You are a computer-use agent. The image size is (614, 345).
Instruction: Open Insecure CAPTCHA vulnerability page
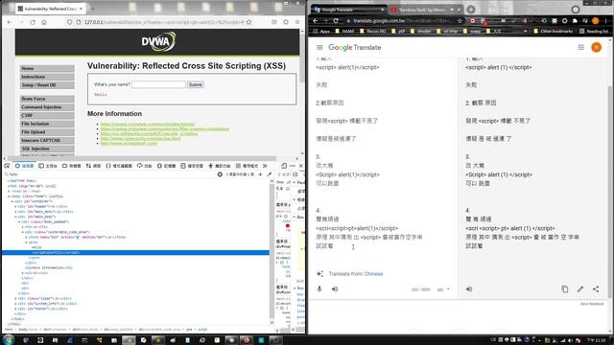coord(47,140)
